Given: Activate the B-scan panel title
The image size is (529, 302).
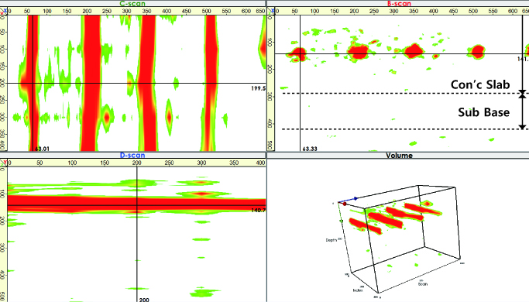Looking at the screenshot, I should point(399,4).
